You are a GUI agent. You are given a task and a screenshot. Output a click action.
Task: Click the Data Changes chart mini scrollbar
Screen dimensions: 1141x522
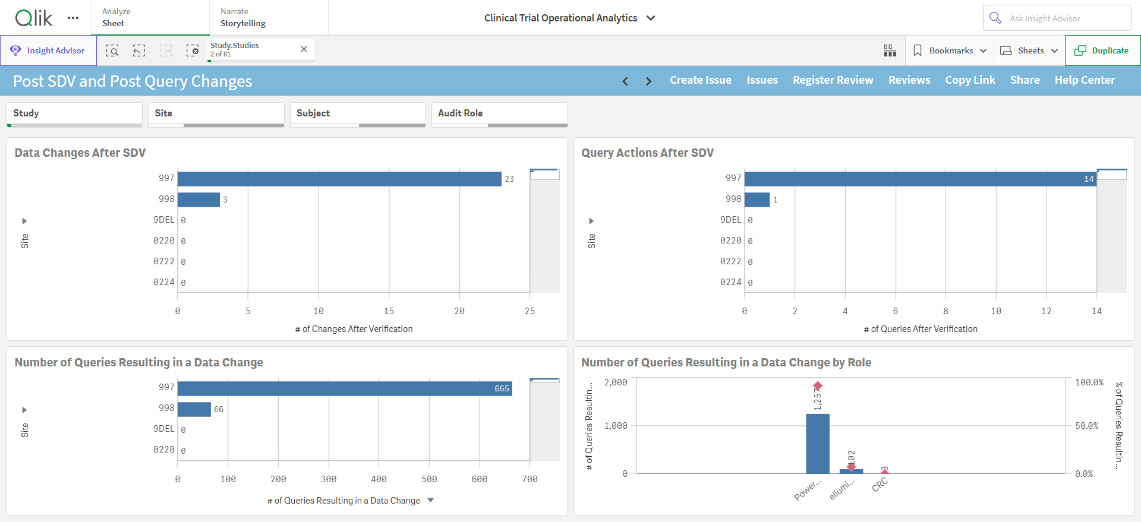544,230
